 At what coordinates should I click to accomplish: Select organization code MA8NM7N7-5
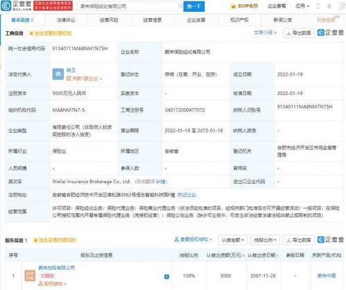point(69,110)
